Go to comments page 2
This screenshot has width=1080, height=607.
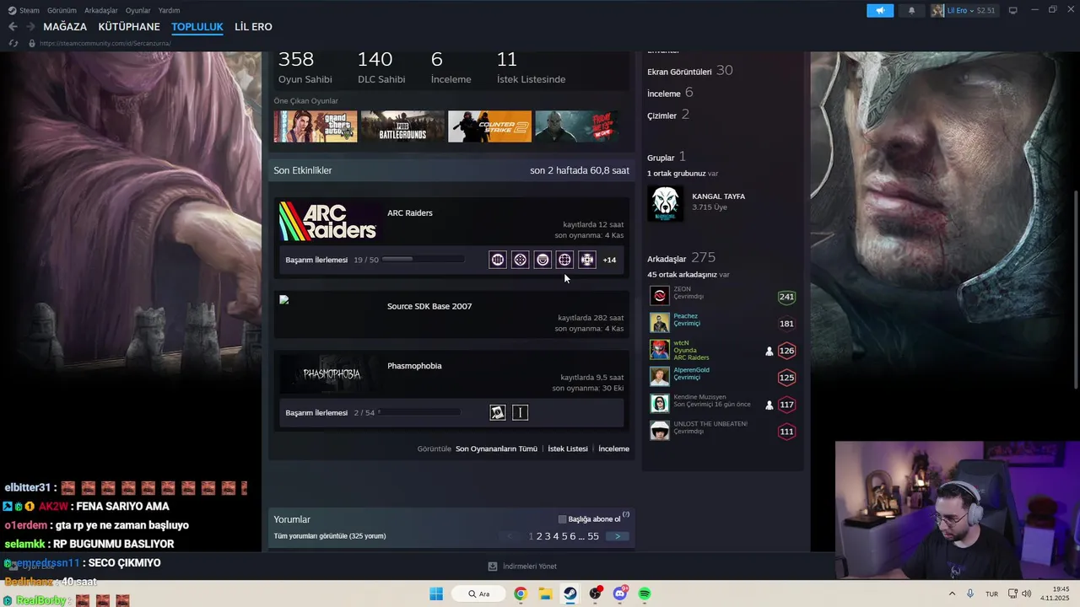pyautogui.click(x=539, y=536)
